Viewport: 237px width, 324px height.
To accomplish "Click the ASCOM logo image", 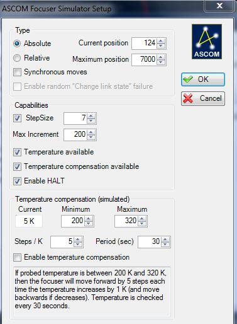I will (x=207, y=42).
